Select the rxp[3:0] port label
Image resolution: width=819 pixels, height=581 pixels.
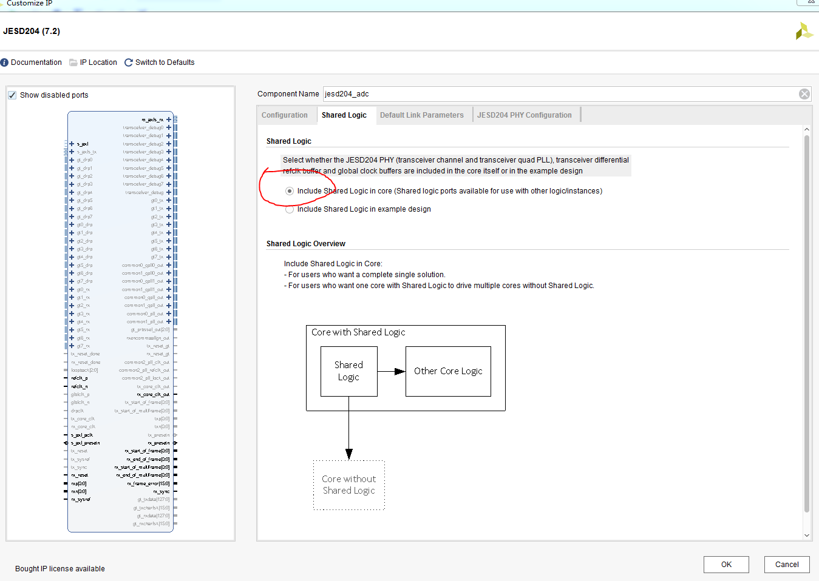pyautogui.click(x=79, y=483)
